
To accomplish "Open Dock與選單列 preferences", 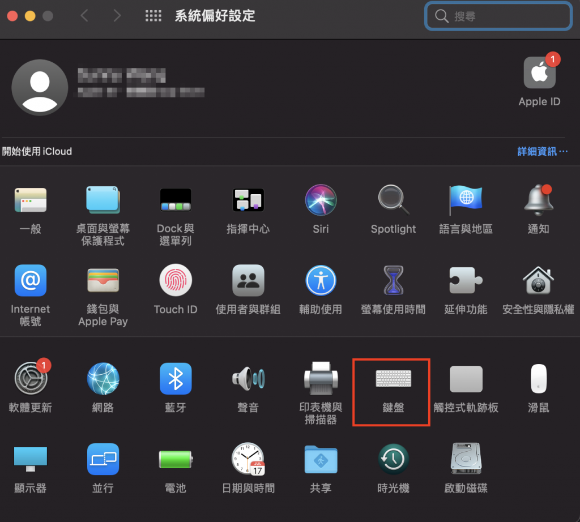I will tap(176, 200).
